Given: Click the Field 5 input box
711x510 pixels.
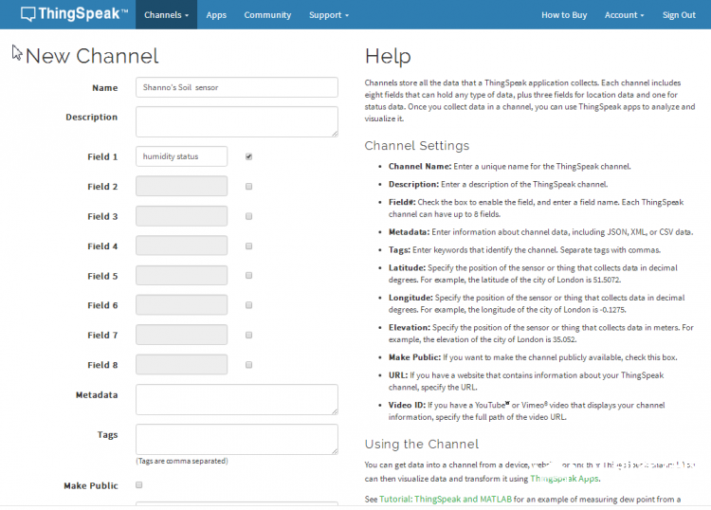Looking at the screenshot, I should [181, 275].
